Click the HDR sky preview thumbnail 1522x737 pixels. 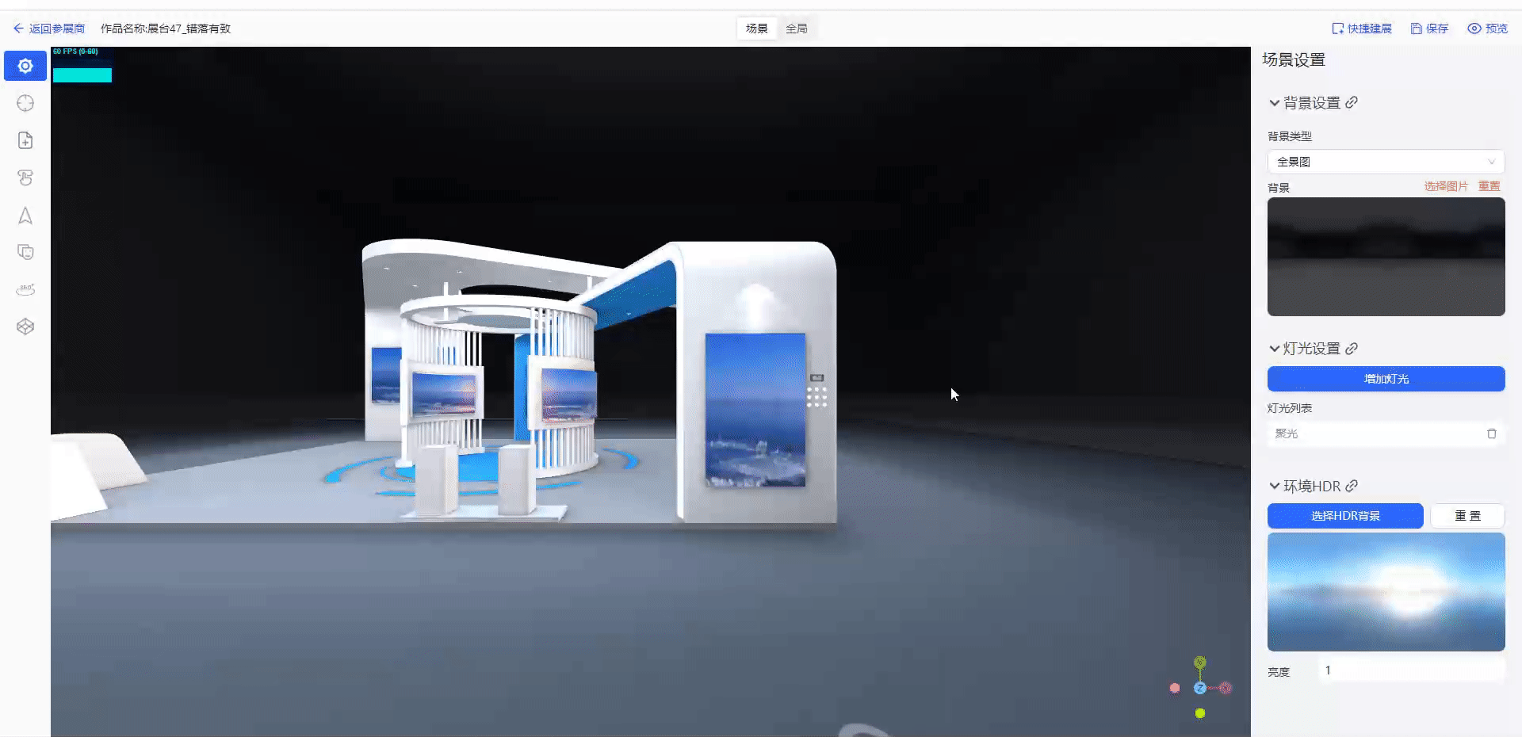pyautogui.click(x=1386, y=592)
